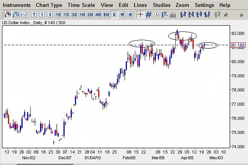Viewport: 248px width, 165px height.
Task: Click the horizontal scrollbar thumb below chart
Action: coord(45,164)
